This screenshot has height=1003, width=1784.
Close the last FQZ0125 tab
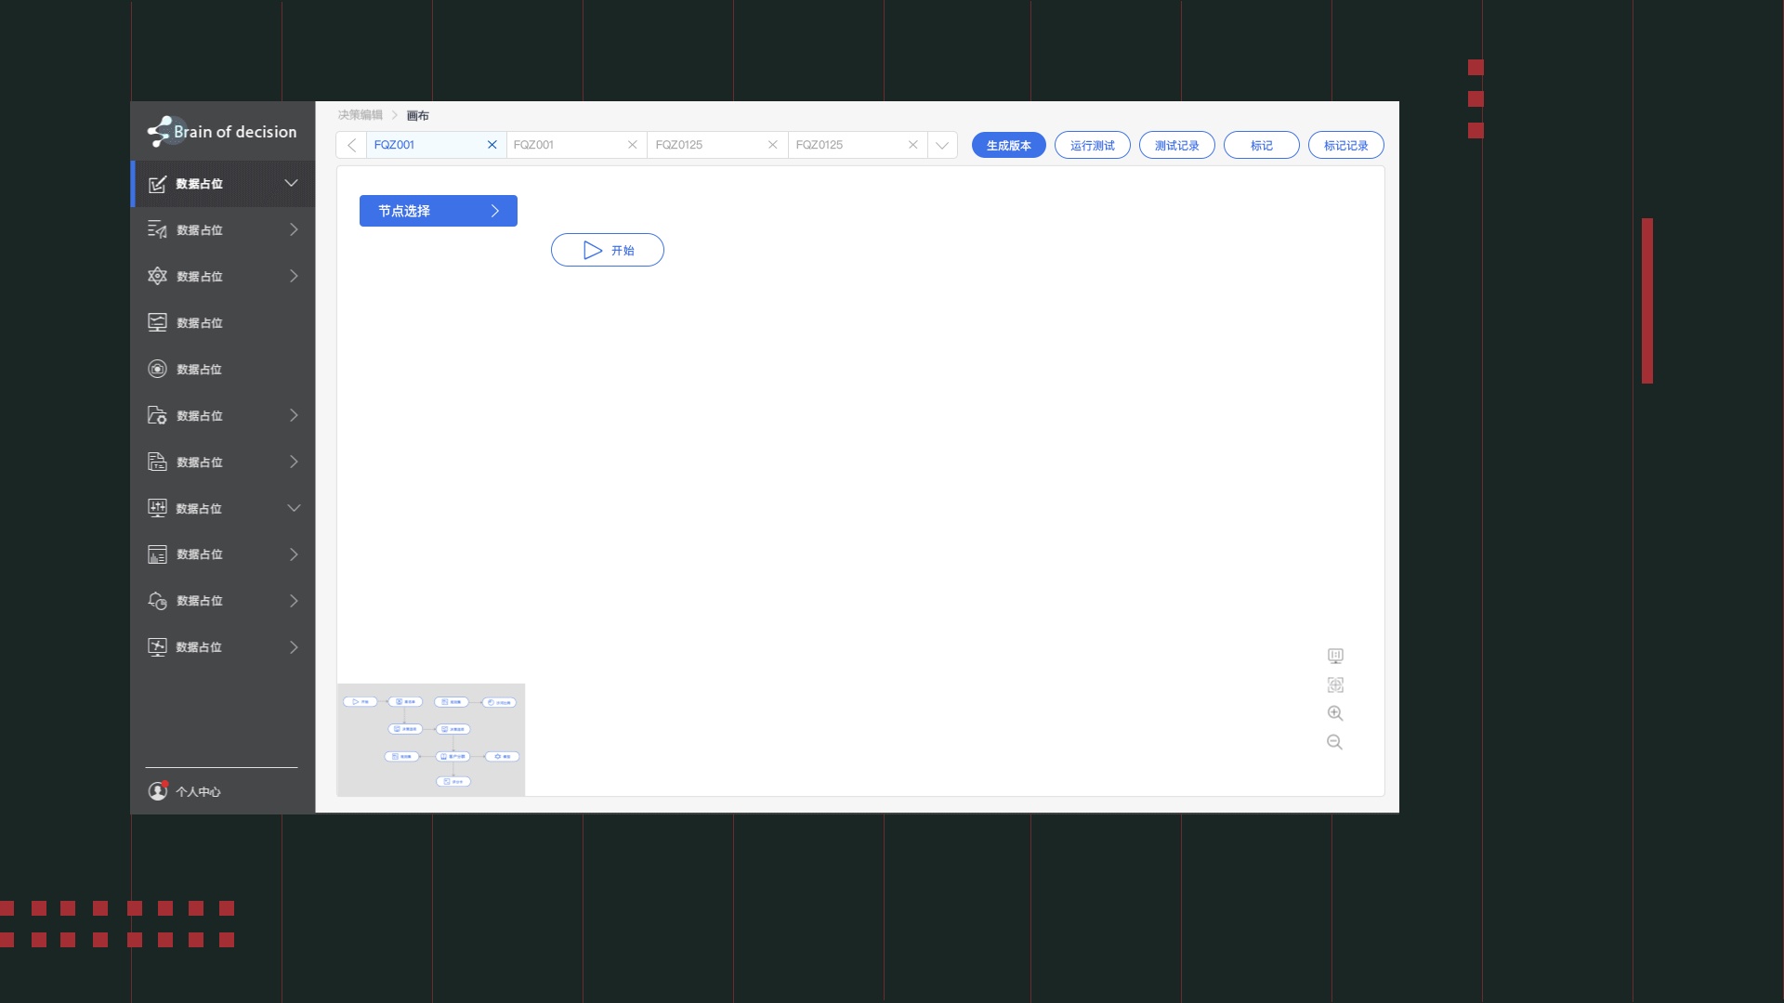coord(913,145)
